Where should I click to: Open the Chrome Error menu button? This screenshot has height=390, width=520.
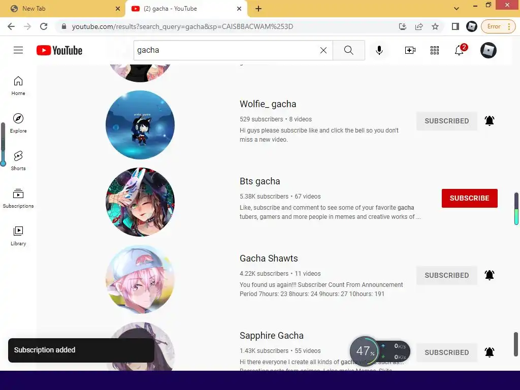(499, 26)
